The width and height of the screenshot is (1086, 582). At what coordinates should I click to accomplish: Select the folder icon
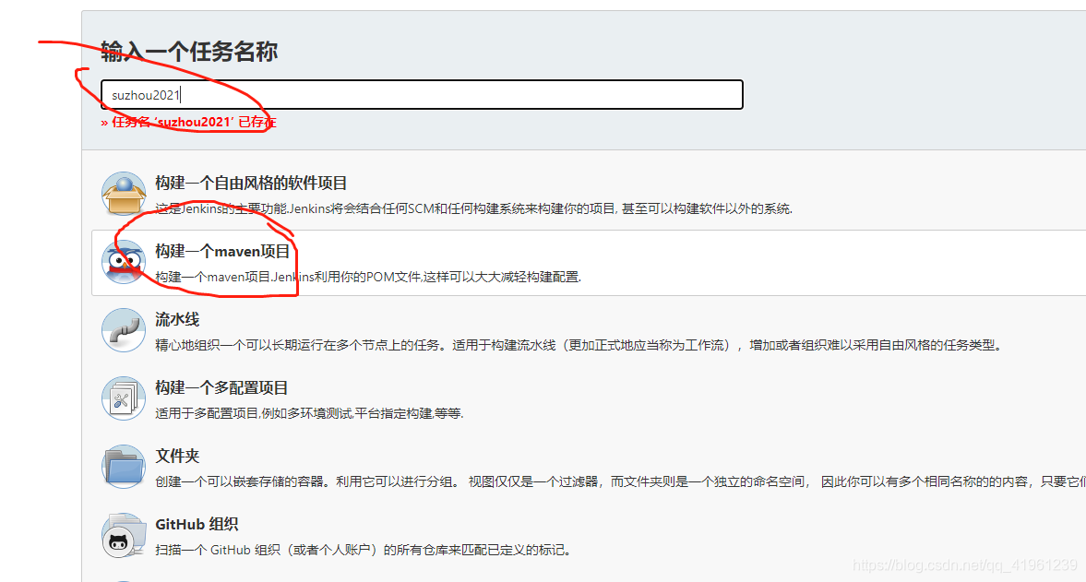click(x=124, y=467)
